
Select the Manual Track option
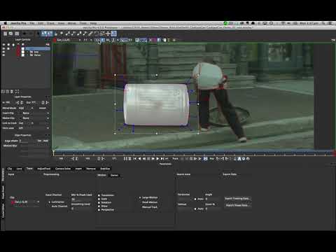[x=150, y=207]
